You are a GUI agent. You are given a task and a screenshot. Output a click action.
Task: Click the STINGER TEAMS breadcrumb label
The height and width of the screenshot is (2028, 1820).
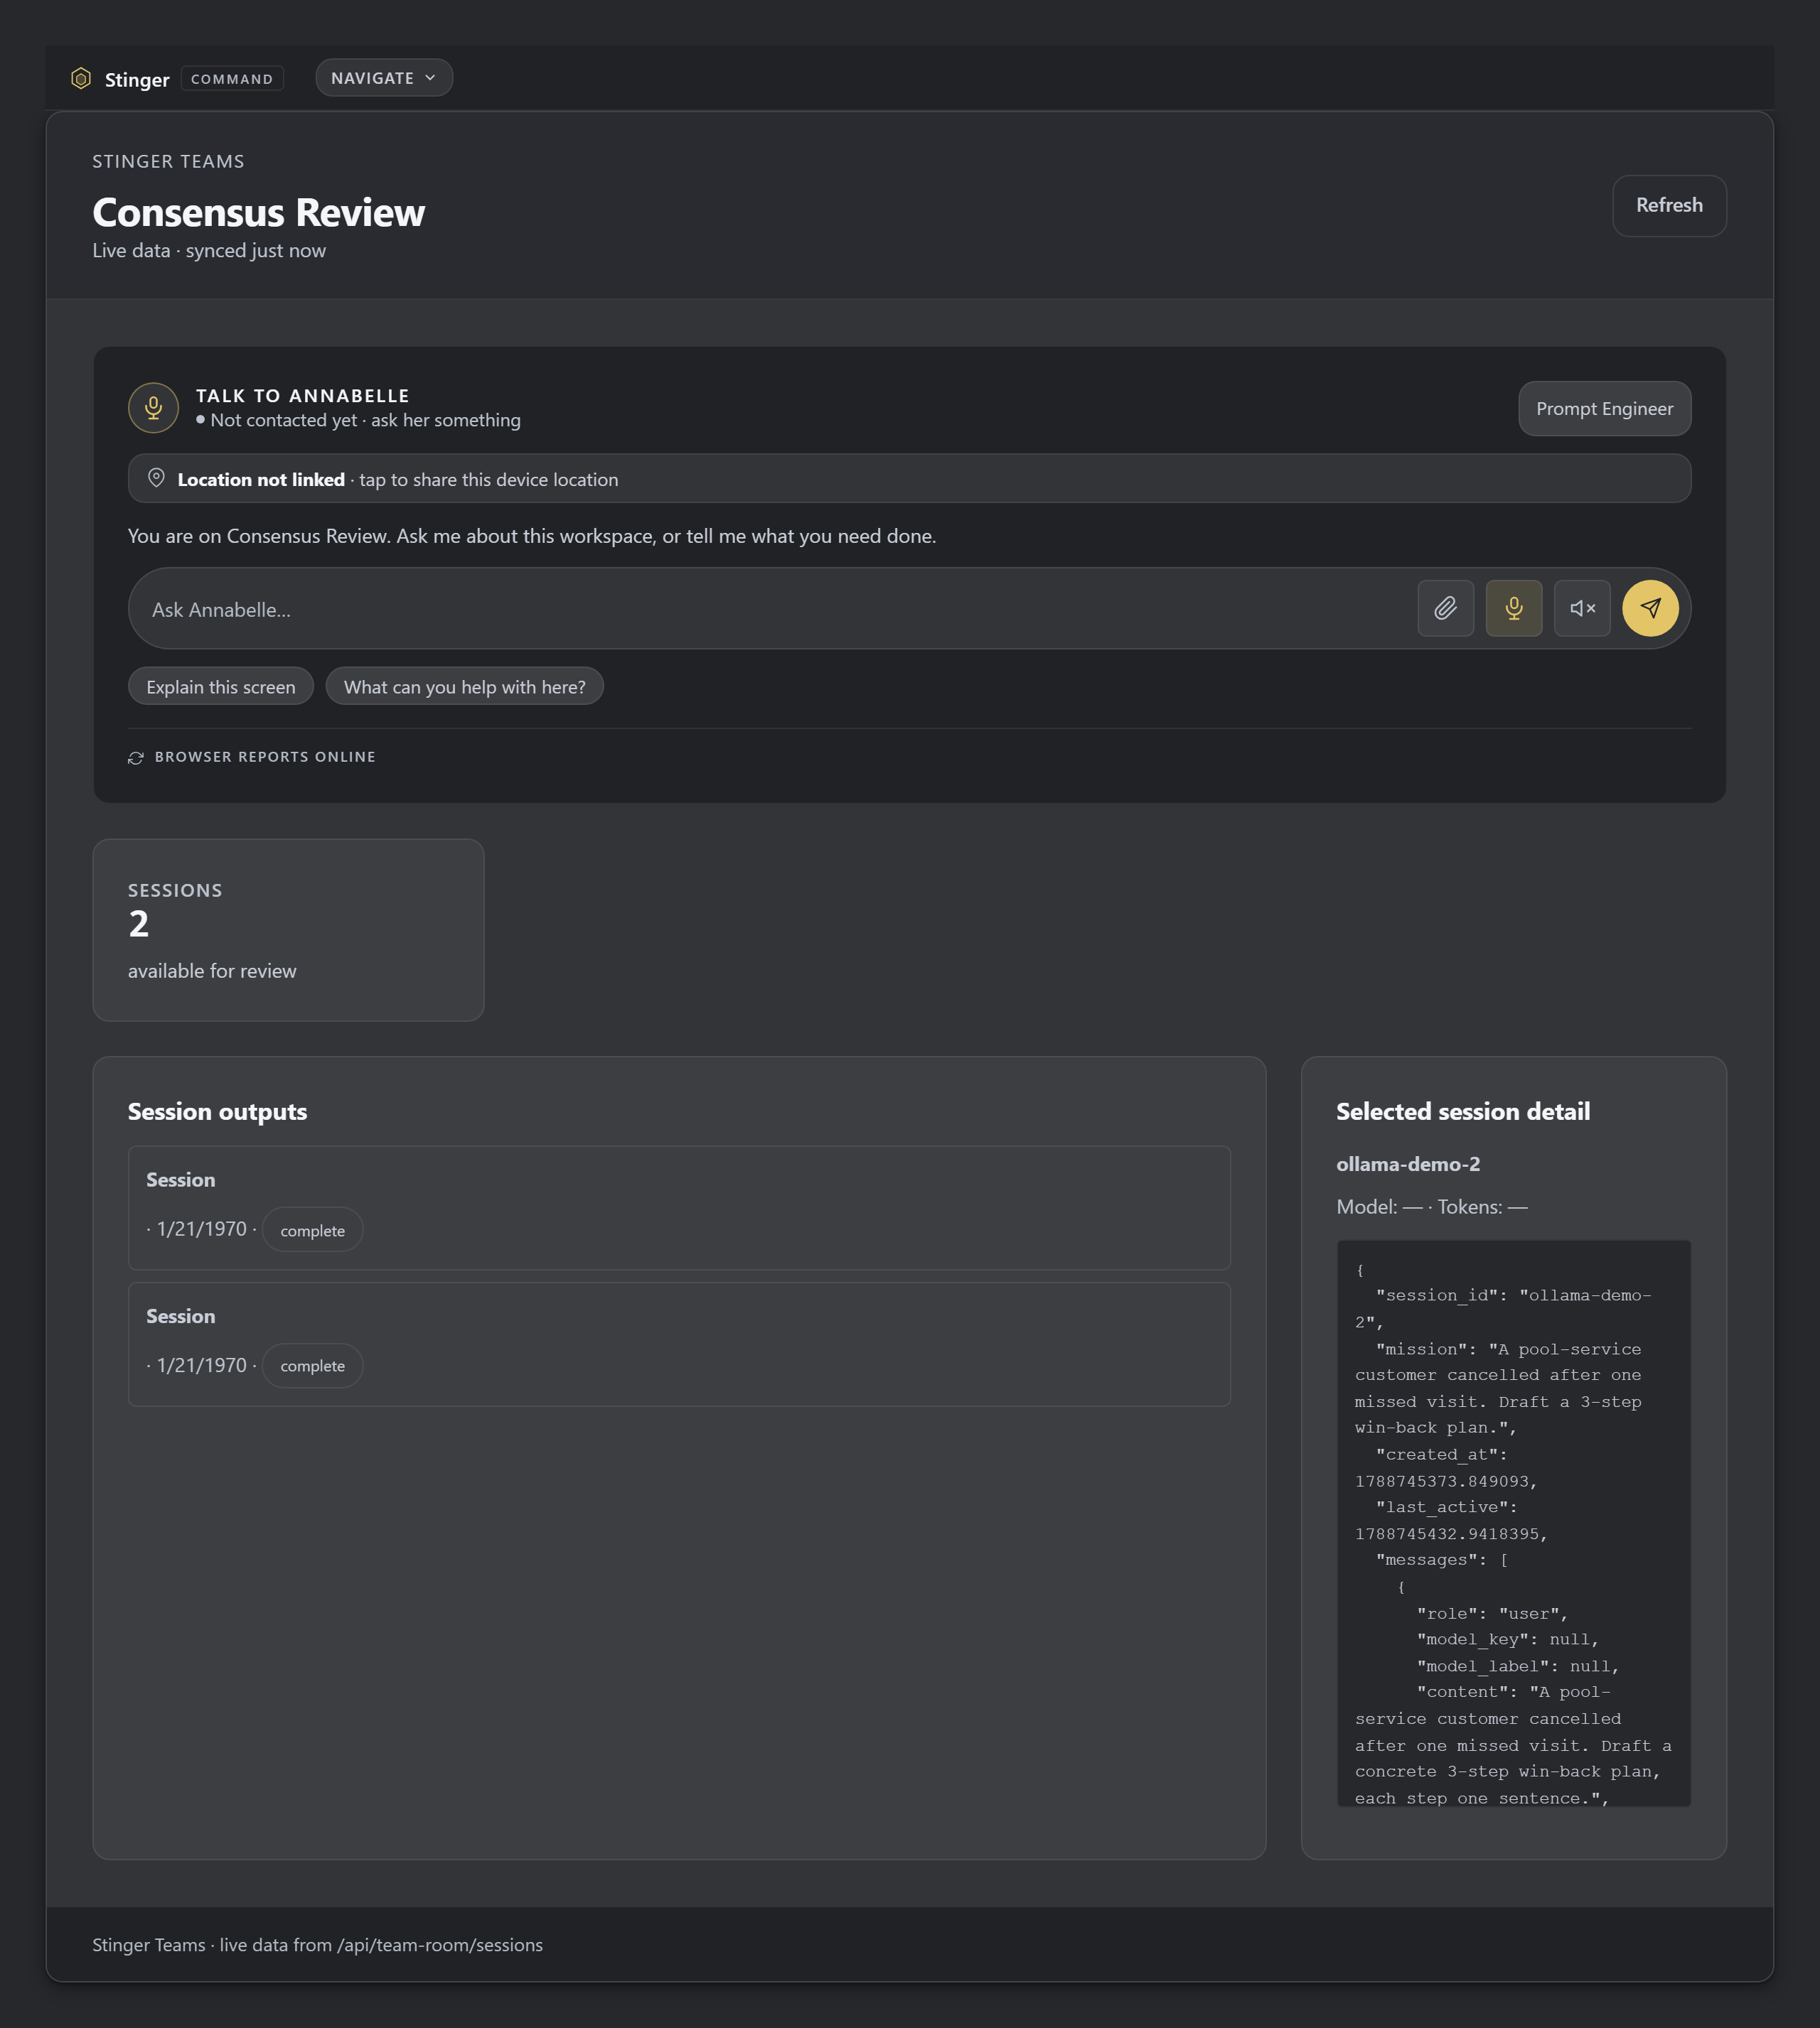[x=168, y=161]
